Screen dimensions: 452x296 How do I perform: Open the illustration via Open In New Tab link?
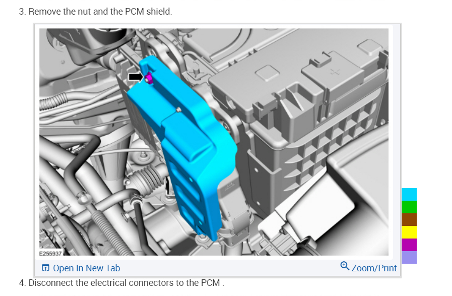[86, 268]
